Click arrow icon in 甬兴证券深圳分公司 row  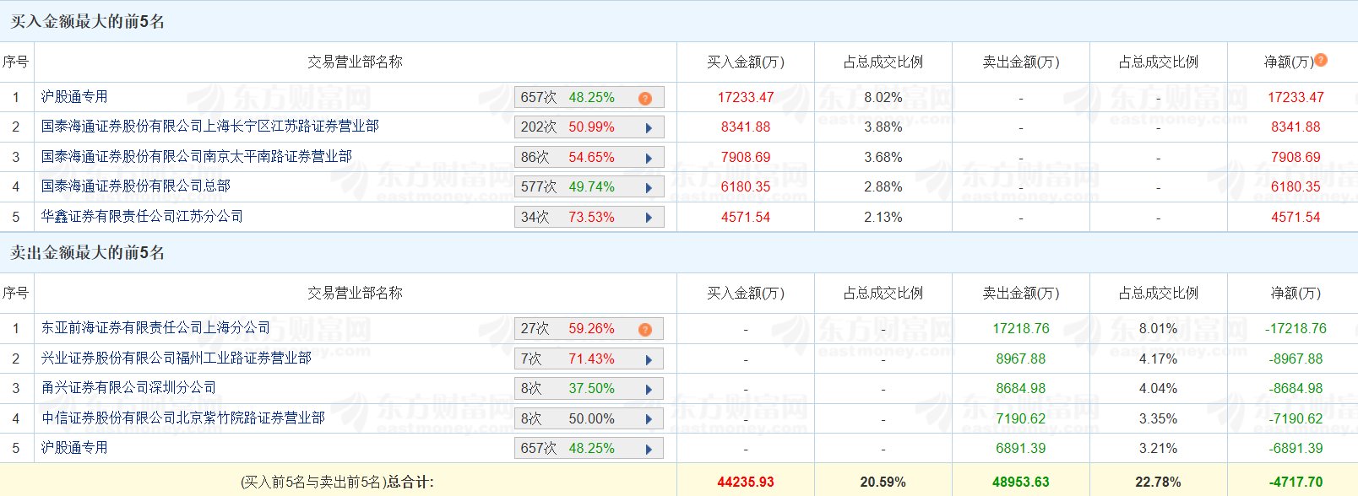(649, 390)
